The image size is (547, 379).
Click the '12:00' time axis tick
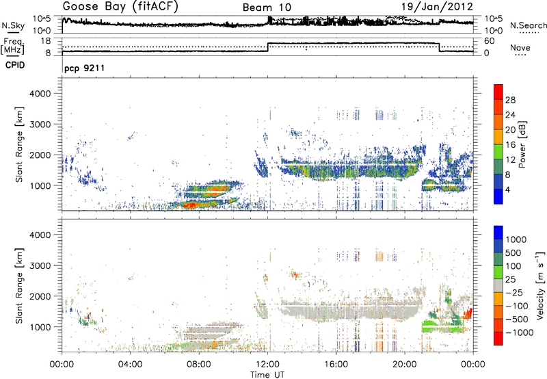pos(267,365)
